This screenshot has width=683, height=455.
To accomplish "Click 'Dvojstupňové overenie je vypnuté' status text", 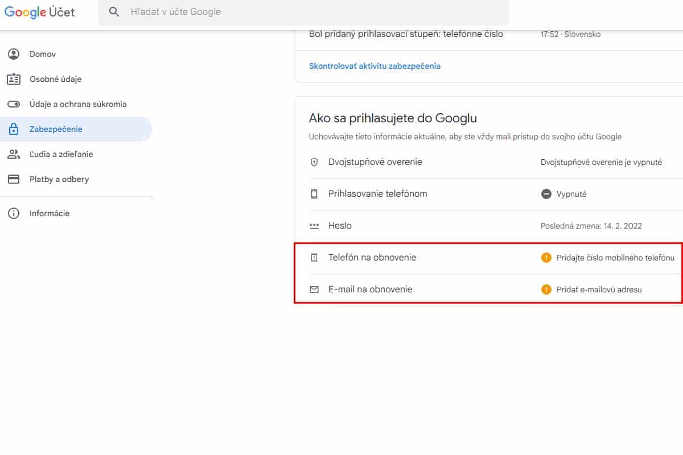I will tap(601, 162).
